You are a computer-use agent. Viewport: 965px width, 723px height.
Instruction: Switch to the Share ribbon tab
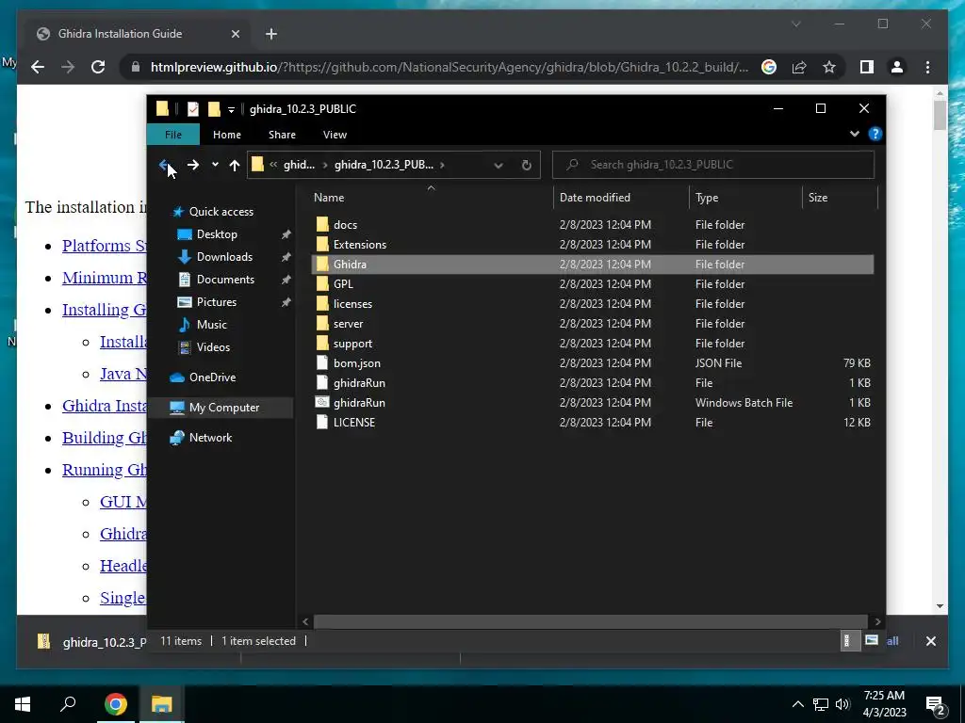(x=282, y=135)
